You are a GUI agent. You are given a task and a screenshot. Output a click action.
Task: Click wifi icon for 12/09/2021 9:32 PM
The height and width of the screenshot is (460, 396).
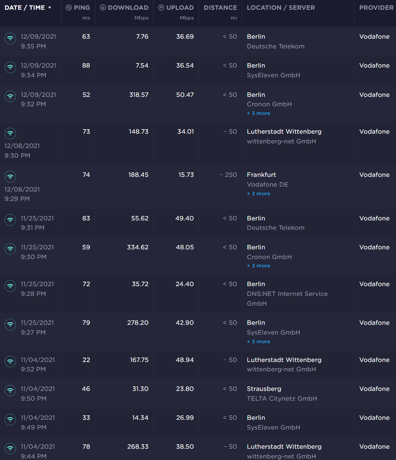click(x=10, y=96)
